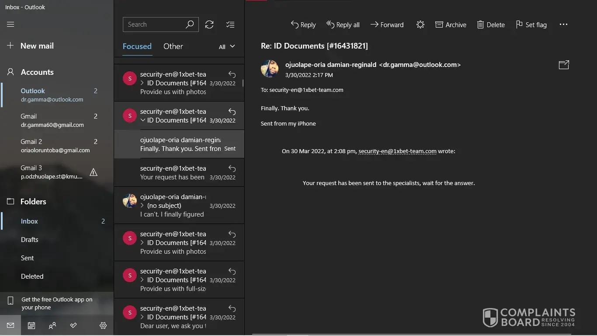Toggle the hamburger navigation menu
The image size is (597, 336).
click(10, 24)
